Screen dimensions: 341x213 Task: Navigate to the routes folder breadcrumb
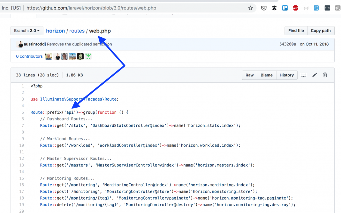tap(77, 31)
